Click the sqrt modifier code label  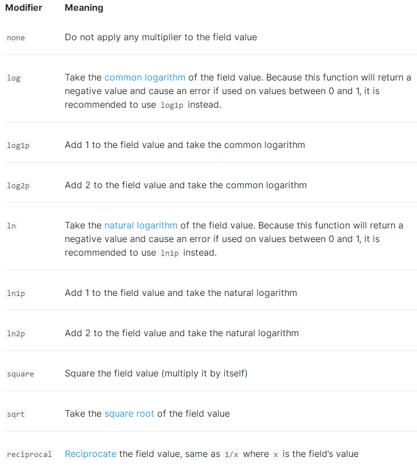16,414
